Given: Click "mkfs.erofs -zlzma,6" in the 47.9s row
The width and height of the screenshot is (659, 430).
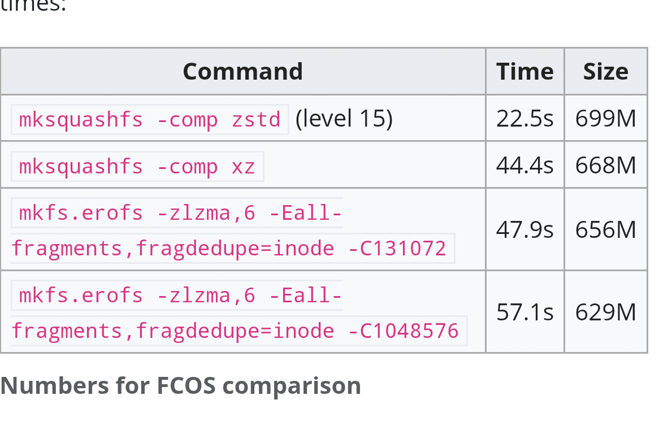Looking at the screenshot, I should [137, 213].
